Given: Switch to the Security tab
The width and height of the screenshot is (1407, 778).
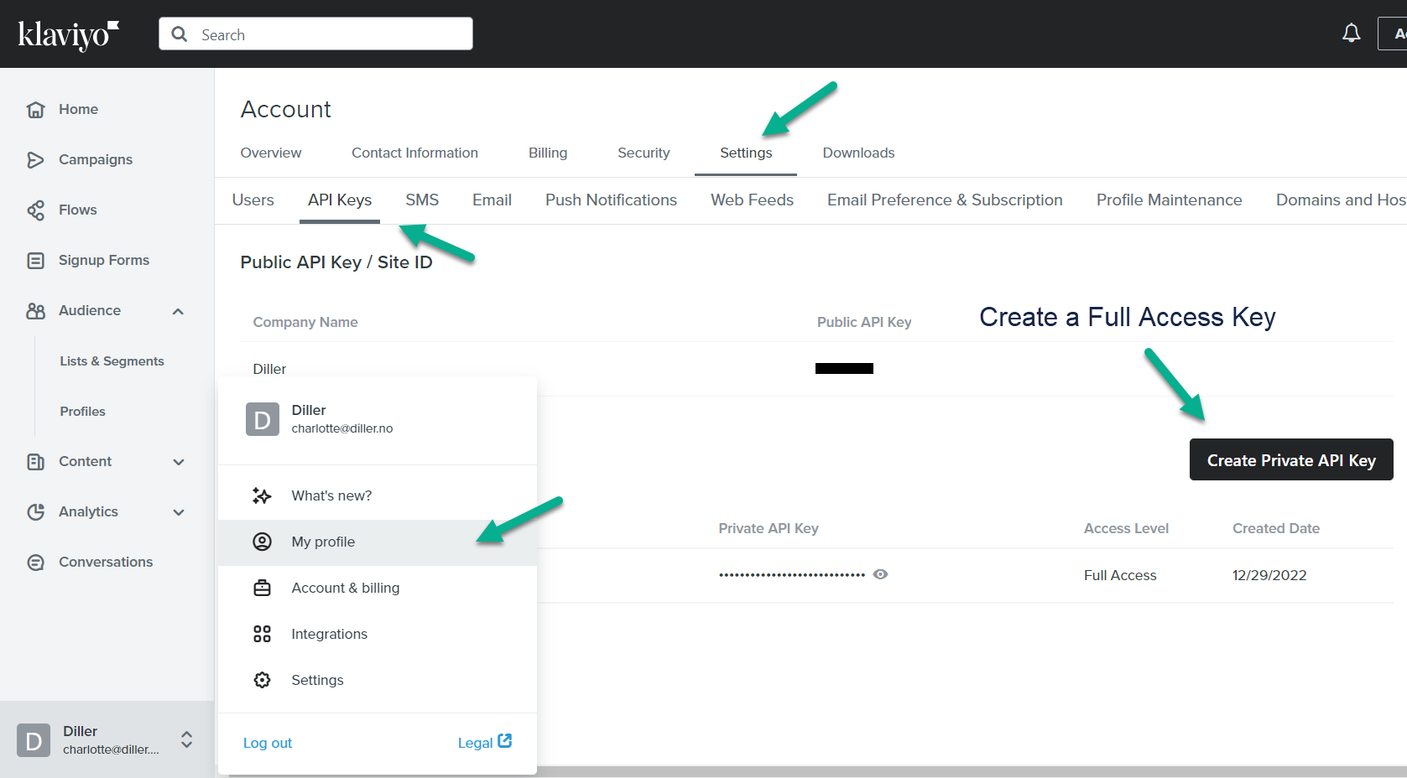Looking at the screenshot, I should click(644, 153).
